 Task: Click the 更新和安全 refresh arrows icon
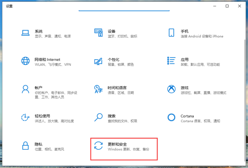98,145
